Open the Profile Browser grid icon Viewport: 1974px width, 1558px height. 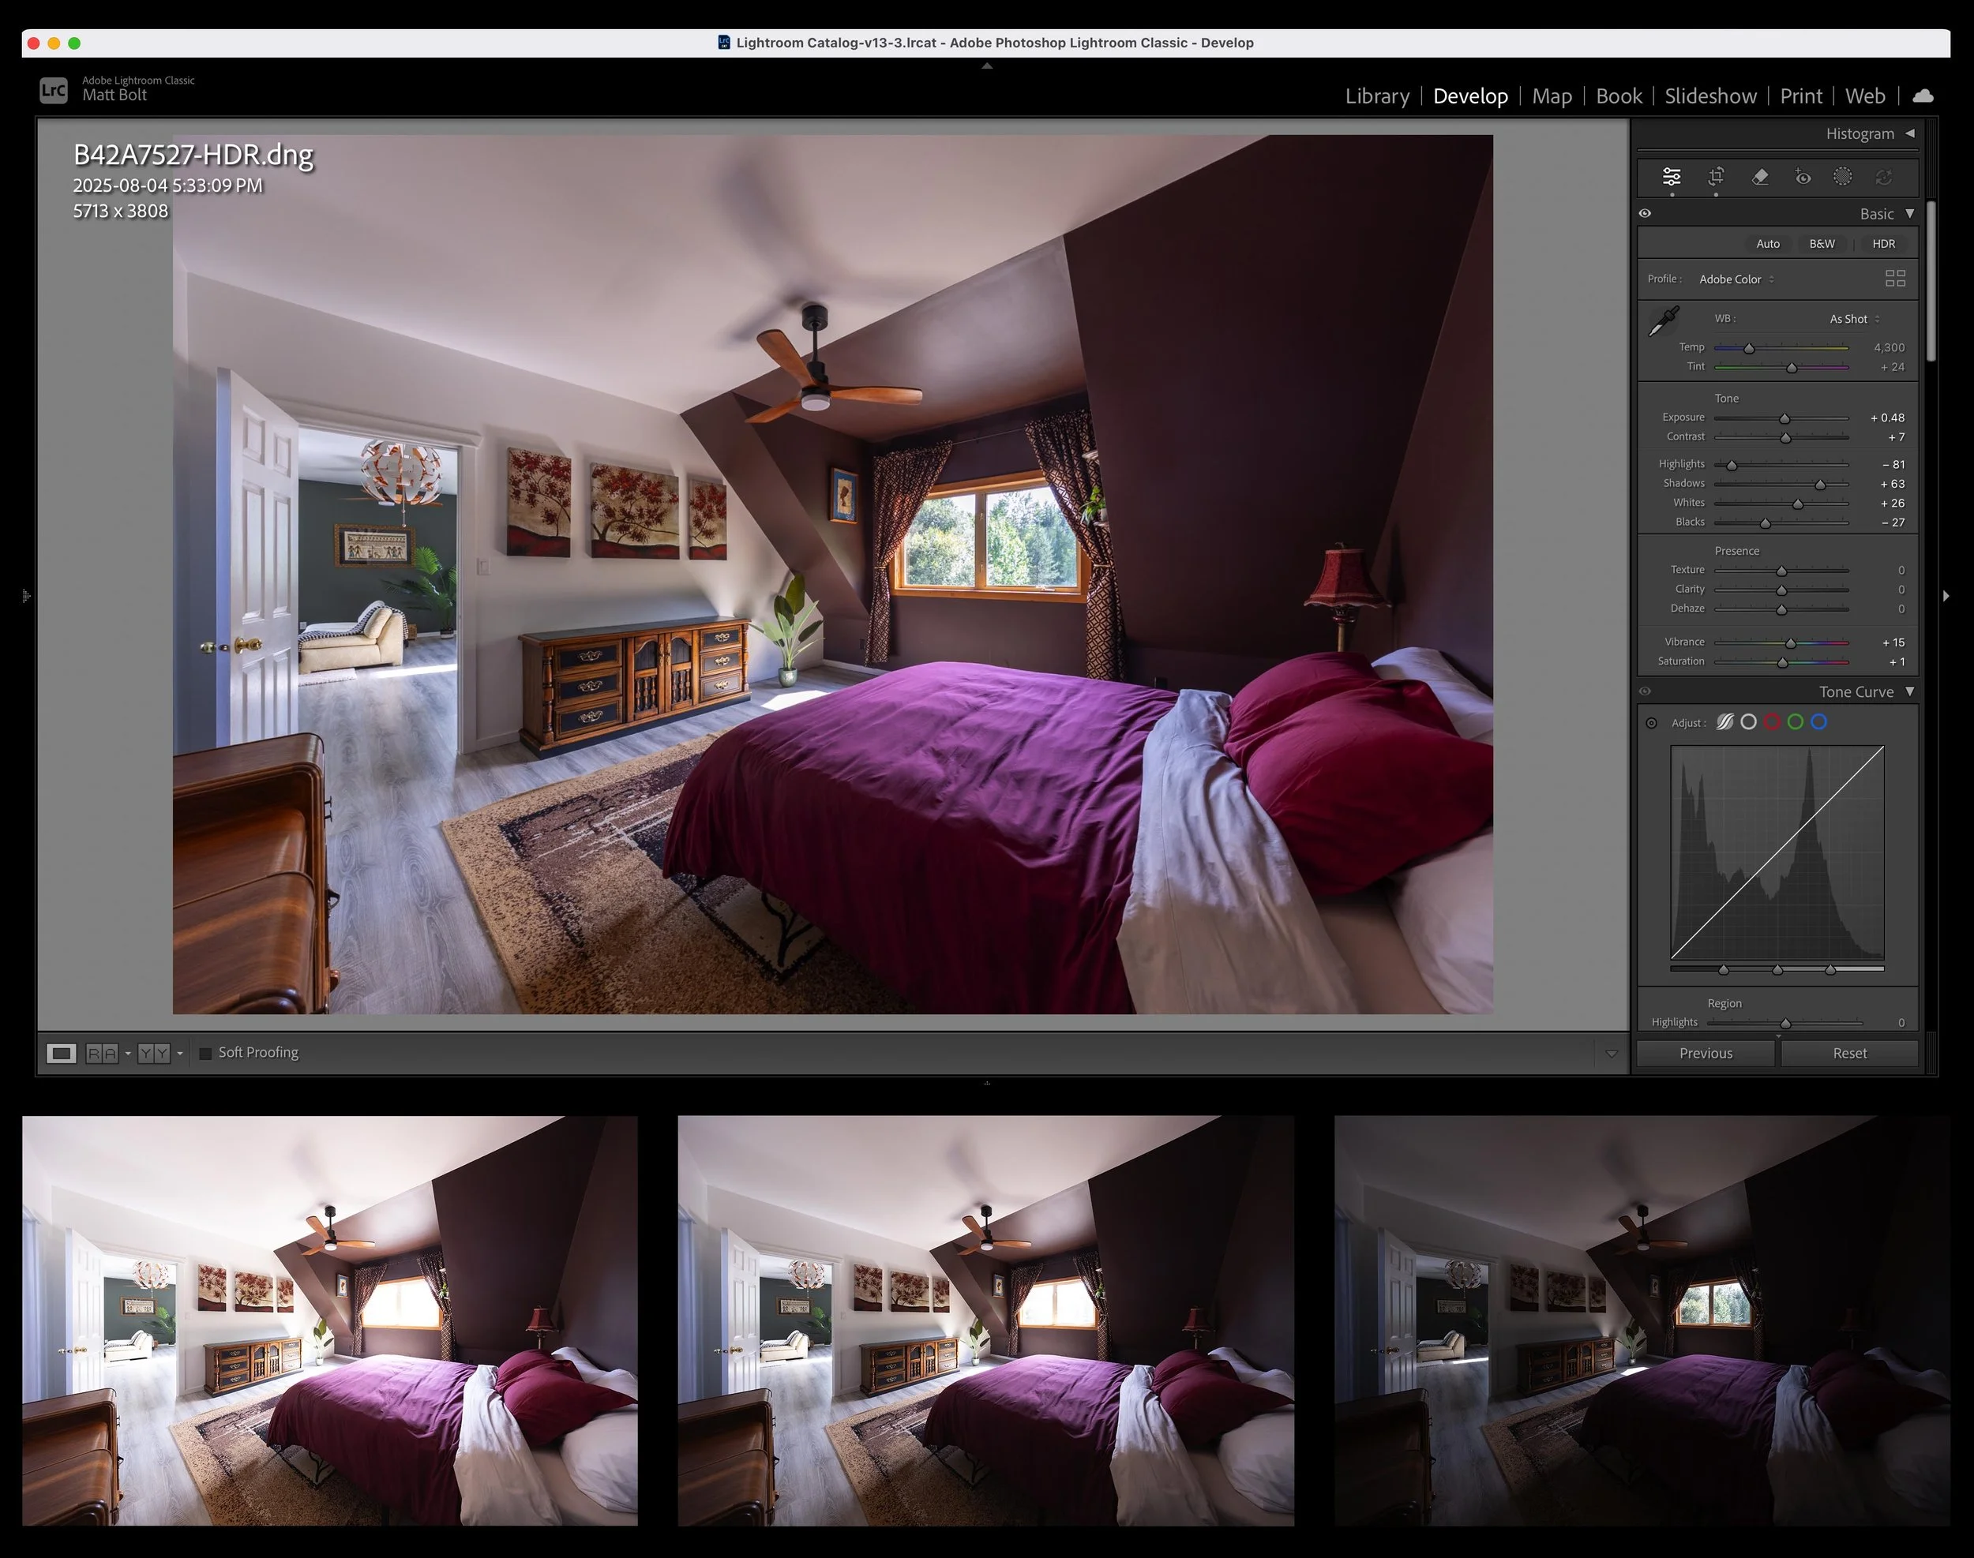[x=1894, y=278]
